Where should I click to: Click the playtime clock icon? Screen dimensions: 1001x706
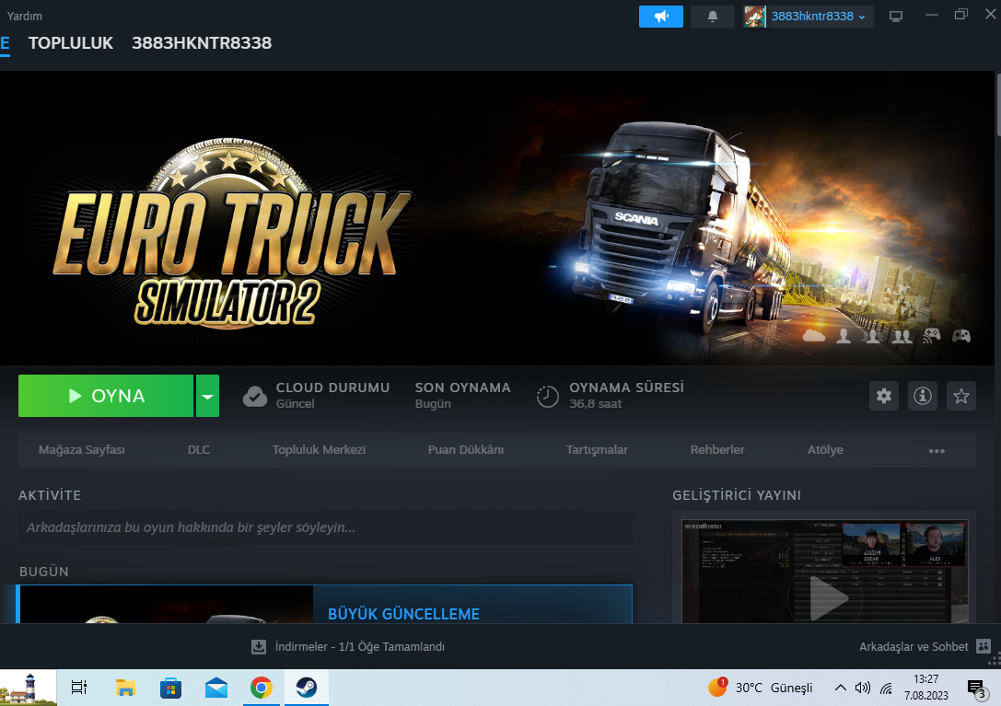click(x=547, y=397)
